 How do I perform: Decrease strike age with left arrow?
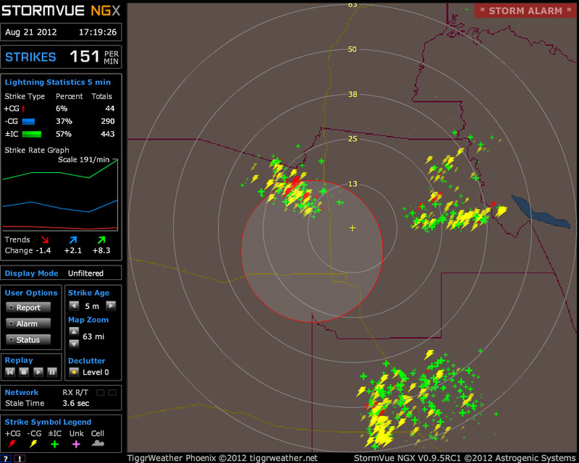point(73,306)
